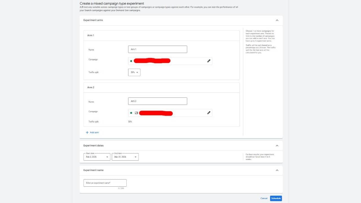Collapse the Experiment name section
Viewport: 361px width, 203px height.
click(x=277, y=170)
